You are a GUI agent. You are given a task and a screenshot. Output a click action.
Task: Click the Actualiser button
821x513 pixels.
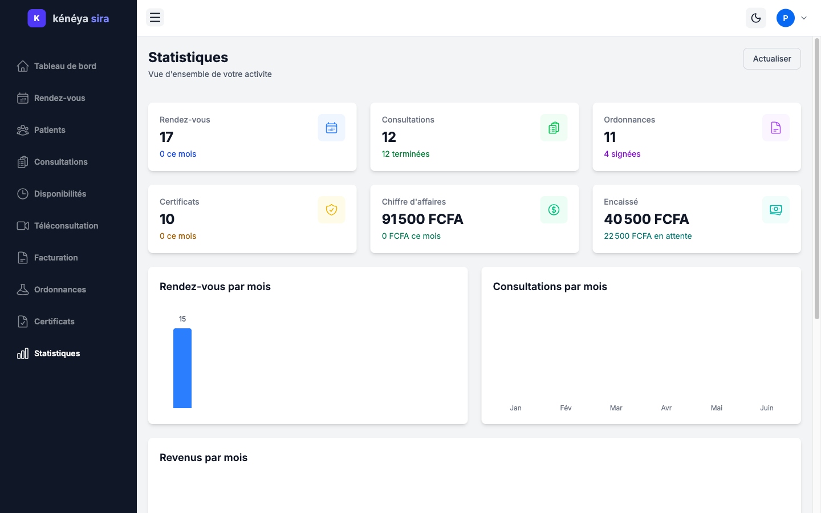[x=772, y=59]
